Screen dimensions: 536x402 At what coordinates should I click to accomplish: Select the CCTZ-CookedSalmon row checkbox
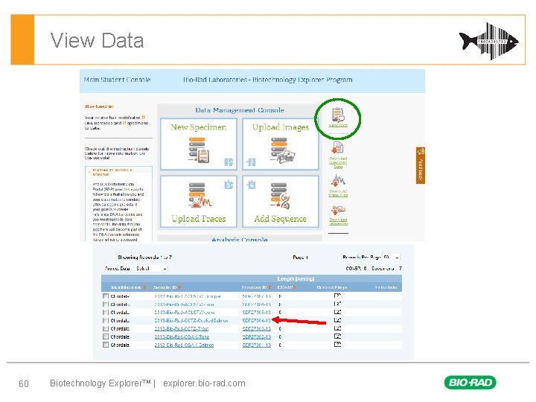click(106, 321)
